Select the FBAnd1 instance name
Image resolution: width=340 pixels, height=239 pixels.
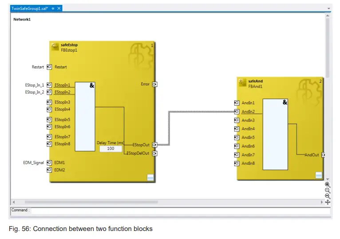tap(255, 86)
